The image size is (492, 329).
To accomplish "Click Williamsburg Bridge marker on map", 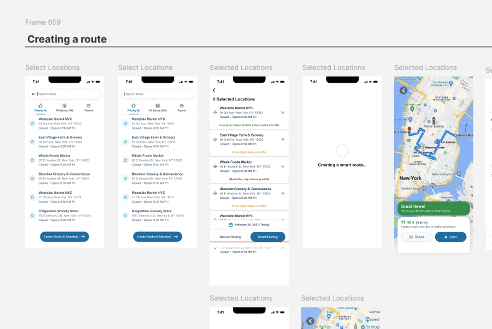I will coord(459,174).
